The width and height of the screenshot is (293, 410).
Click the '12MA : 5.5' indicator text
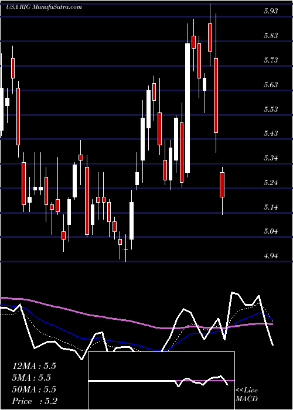pos(34,366)
